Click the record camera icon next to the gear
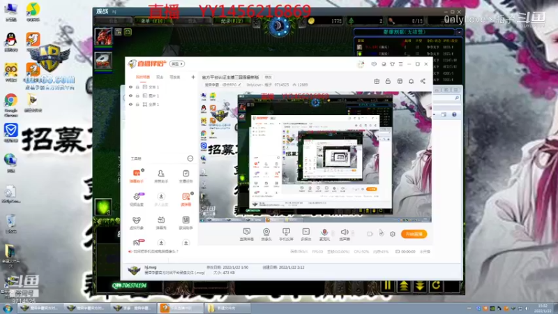 click(370, 234)
